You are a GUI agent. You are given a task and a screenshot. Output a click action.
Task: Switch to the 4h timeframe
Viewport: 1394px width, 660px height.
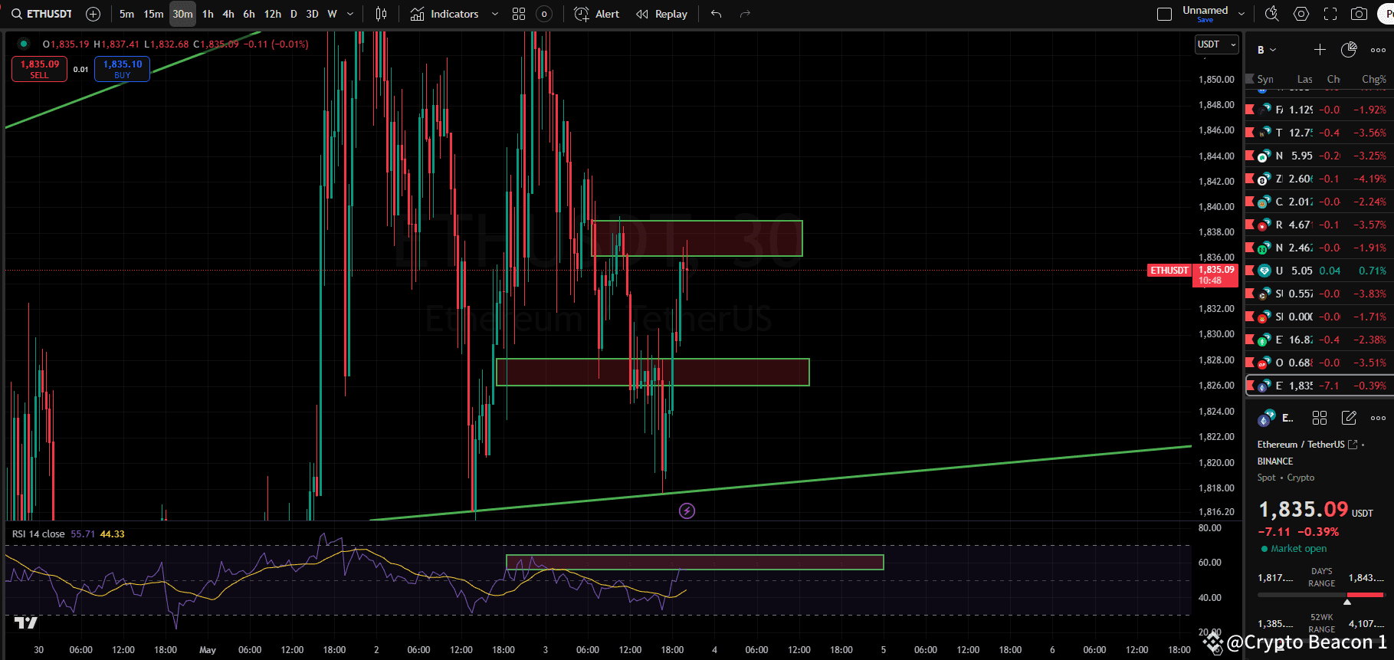click(228, 14)
